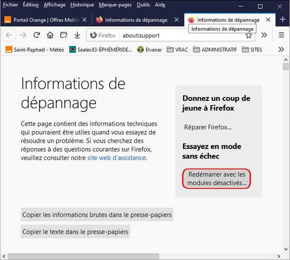The image size is (290, 260).
Task: Click the new container tab toolbar icon
Action: 64,35
